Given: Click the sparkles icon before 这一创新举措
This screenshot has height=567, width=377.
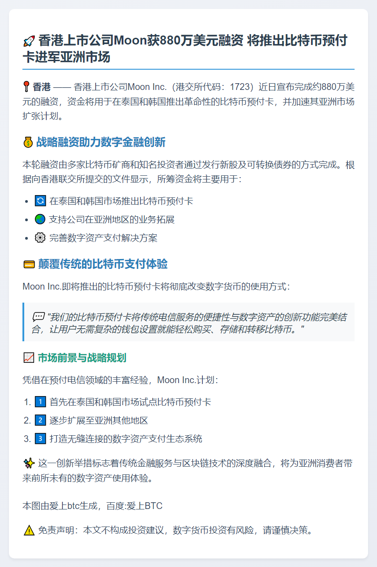Looking at the screenshot, I should coord(28,464).
